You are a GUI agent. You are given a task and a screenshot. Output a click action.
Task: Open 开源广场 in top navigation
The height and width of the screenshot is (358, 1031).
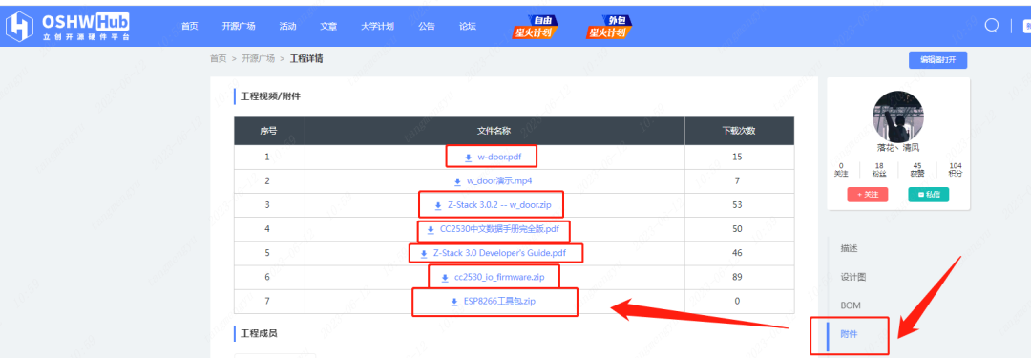[x=239, y=27]
